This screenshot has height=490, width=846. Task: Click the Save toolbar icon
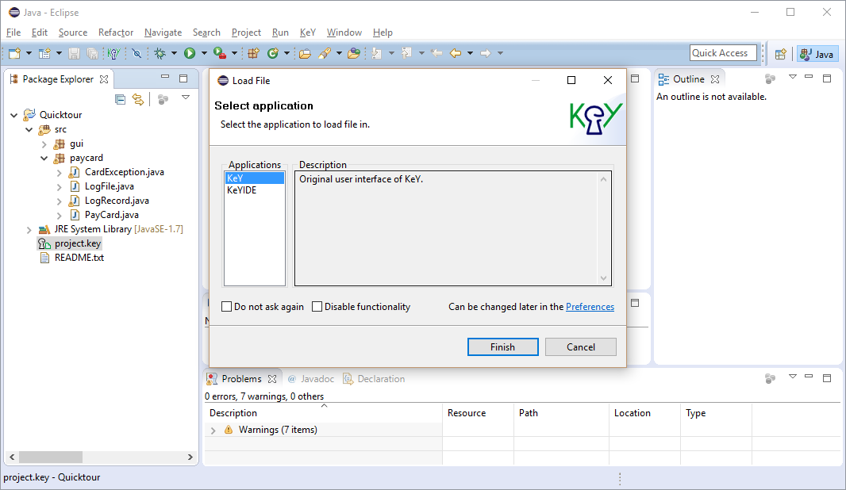click(74, 53)
